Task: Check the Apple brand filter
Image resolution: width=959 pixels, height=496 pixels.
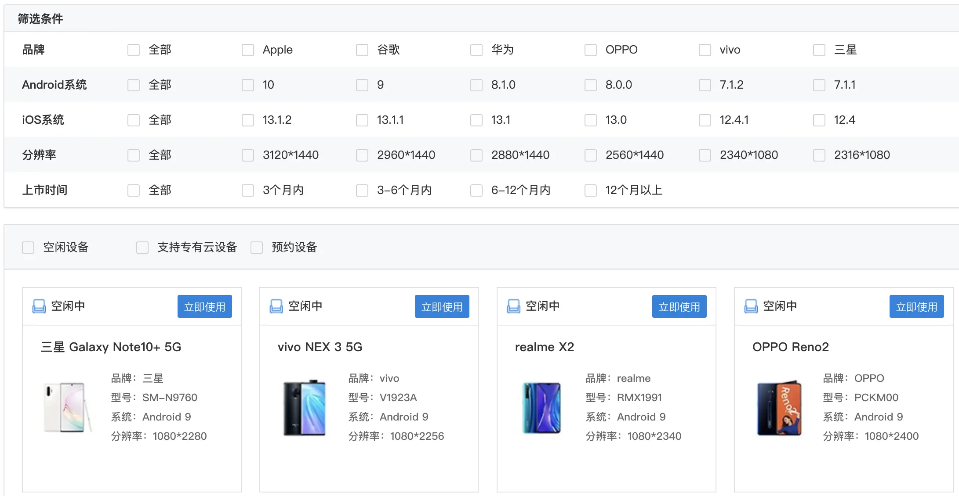Action: tap(248, 50)
